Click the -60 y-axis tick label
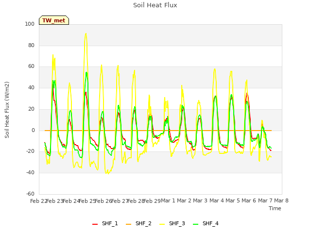This screenshot has width=311, height=233. point(30,194)
